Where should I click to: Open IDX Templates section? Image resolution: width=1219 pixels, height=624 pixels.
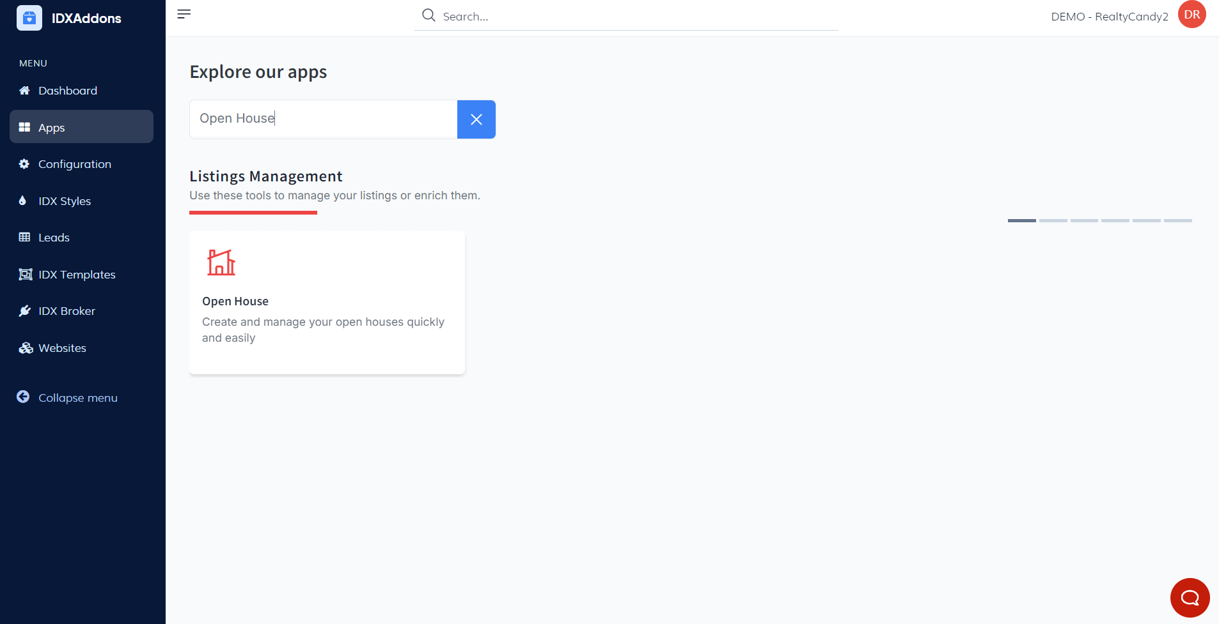[x=77, y=275]
